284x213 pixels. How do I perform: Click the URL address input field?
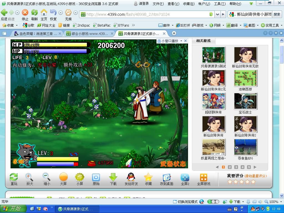tap(147, 14)
